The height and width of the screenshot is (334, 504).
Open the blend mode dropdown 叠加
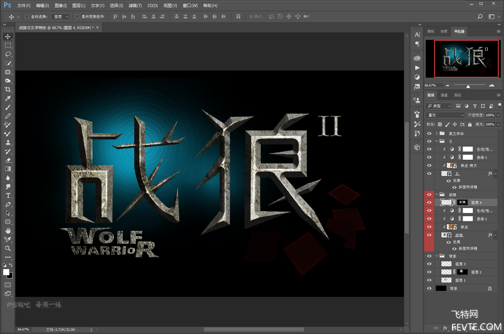point(445,115)
